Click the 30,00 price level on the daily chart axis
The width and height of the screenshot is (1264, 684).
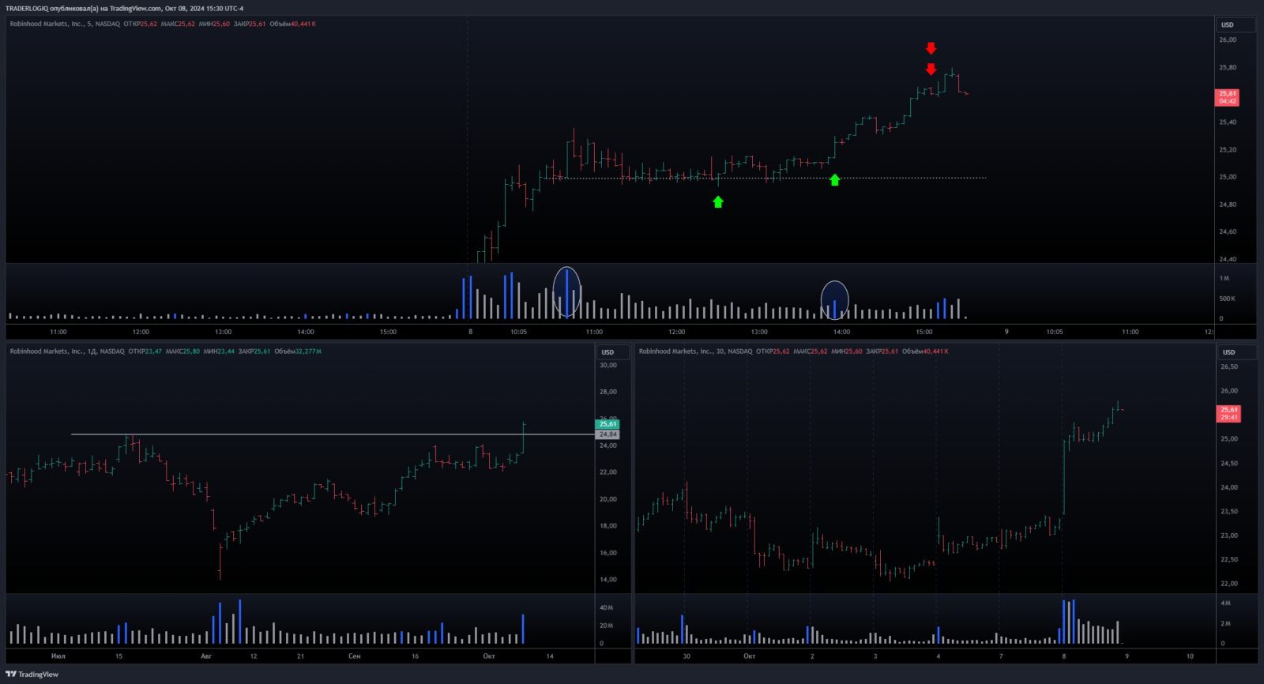[608, 365]
